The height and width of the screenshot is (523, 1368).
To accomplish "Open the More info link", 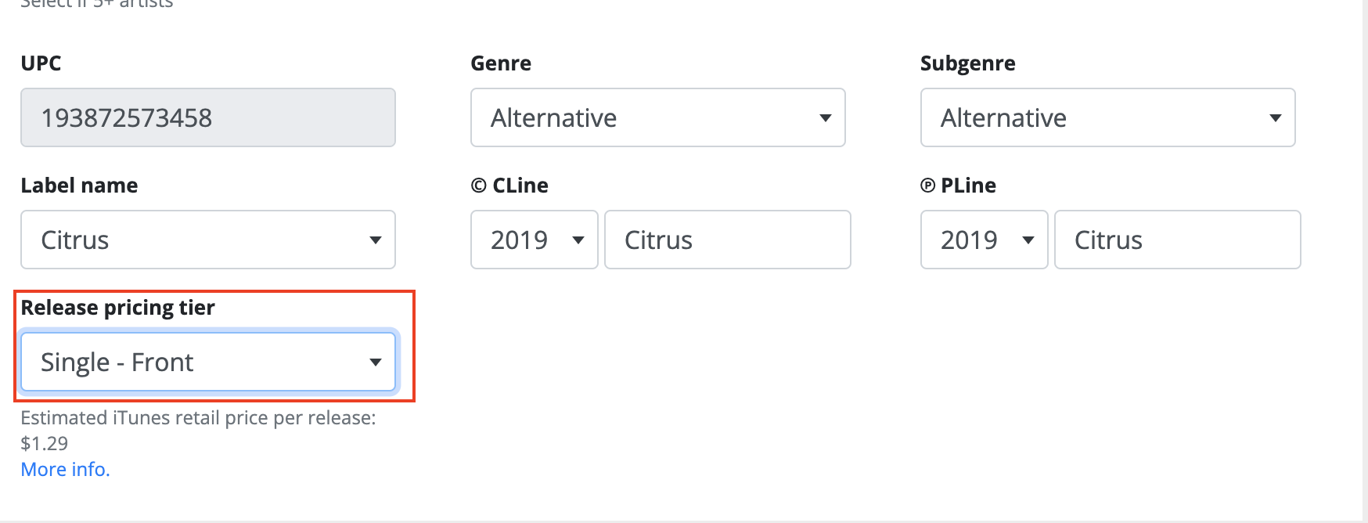I will 65,469.
